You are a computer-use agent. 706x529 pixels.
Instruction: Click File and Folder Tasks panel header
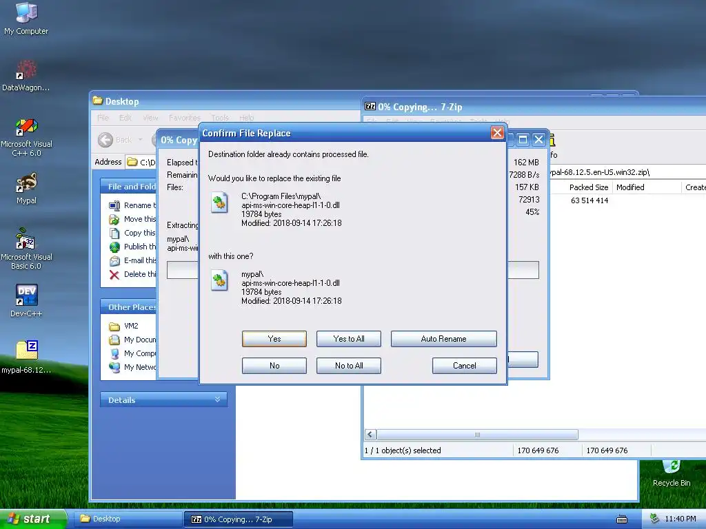pyautogui.click(x=129, y=187)
